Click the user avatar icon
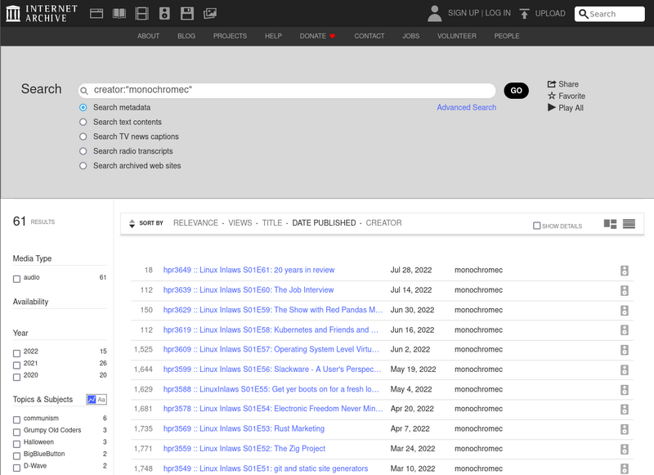Viewport: 654px width, 475px height. pos(435,13)
